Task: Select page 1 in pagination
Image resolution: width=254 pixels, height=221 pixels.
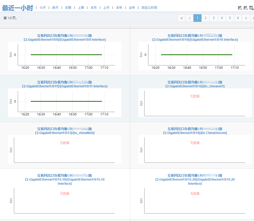Action: [198, 18]
